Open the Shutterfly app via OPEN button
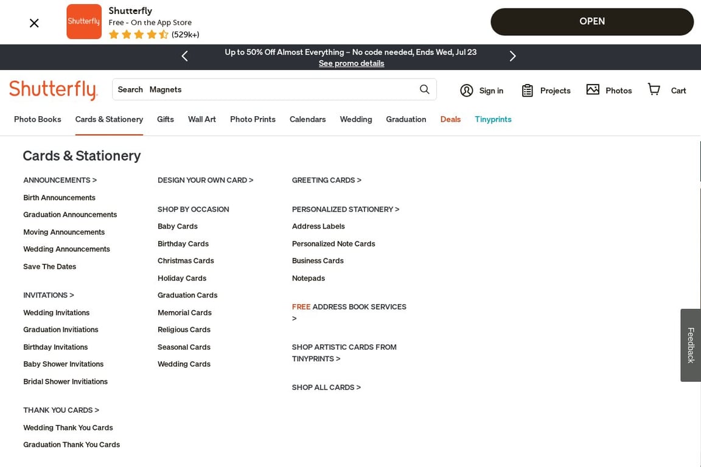The height and width of the screenshot is (467, 701). coord(592,21)
